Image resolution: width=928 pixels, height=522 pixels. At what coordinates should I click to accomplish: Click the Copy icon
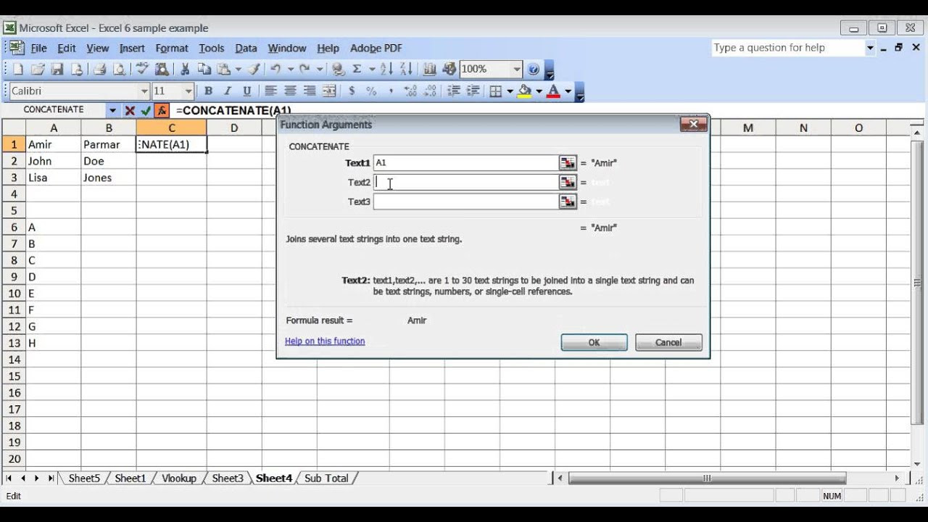(204, 70)
